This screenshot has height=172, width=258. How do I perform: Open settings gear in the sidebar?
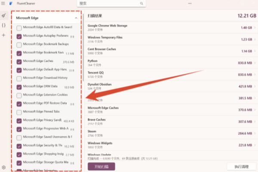tap(3, 167)
